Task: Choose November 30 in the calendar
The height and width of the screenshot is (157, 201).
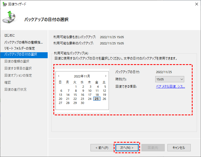Action: click(82, 103)
